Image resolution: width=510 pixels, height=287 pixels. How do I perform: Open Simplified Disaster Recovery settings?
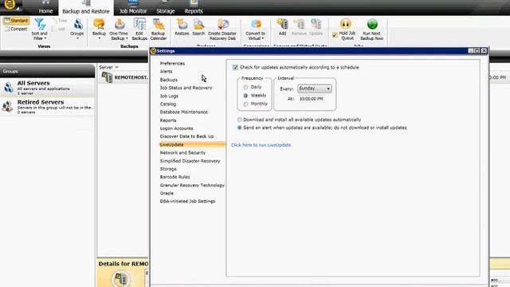tap(190, 161)
